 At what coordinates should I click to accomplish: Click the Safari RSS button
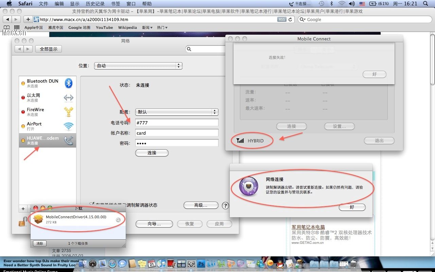click(x=282, y=20)
